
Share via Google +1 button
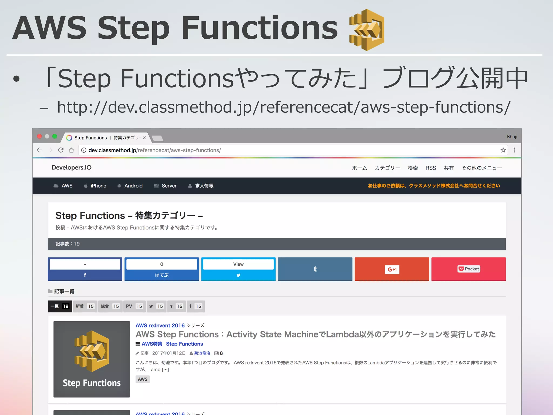click(x=392, y=269)
